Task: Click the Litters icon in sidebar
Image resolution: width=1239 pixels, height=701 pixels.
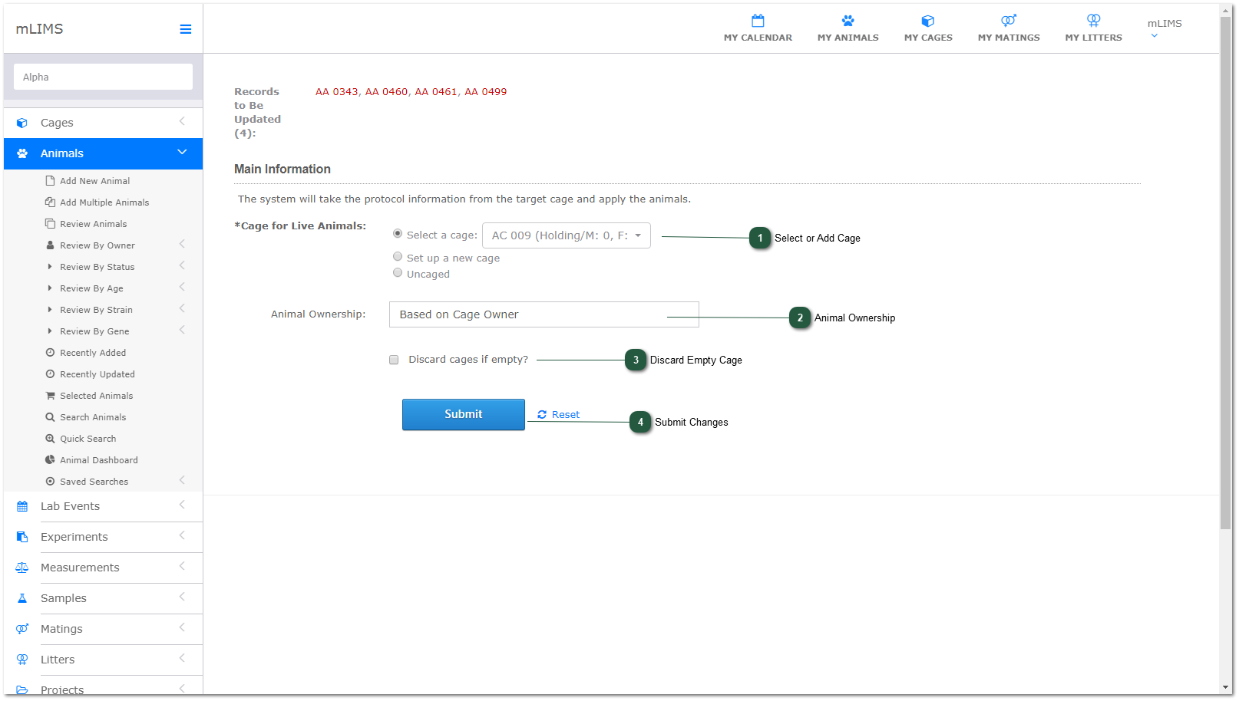Action: (x=22, y=660)
